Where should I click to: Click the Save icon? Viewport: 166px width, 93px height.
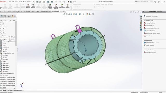click(x=48, y=2)
